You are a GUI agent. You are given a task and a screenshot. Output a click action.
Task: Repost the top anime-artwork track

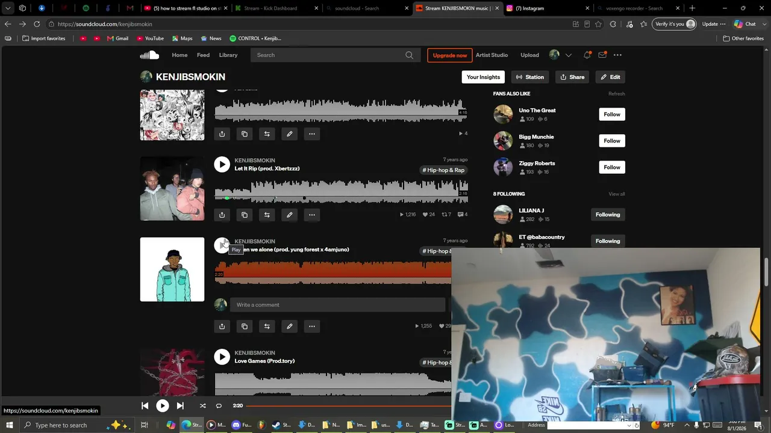(x=267, y=134)
